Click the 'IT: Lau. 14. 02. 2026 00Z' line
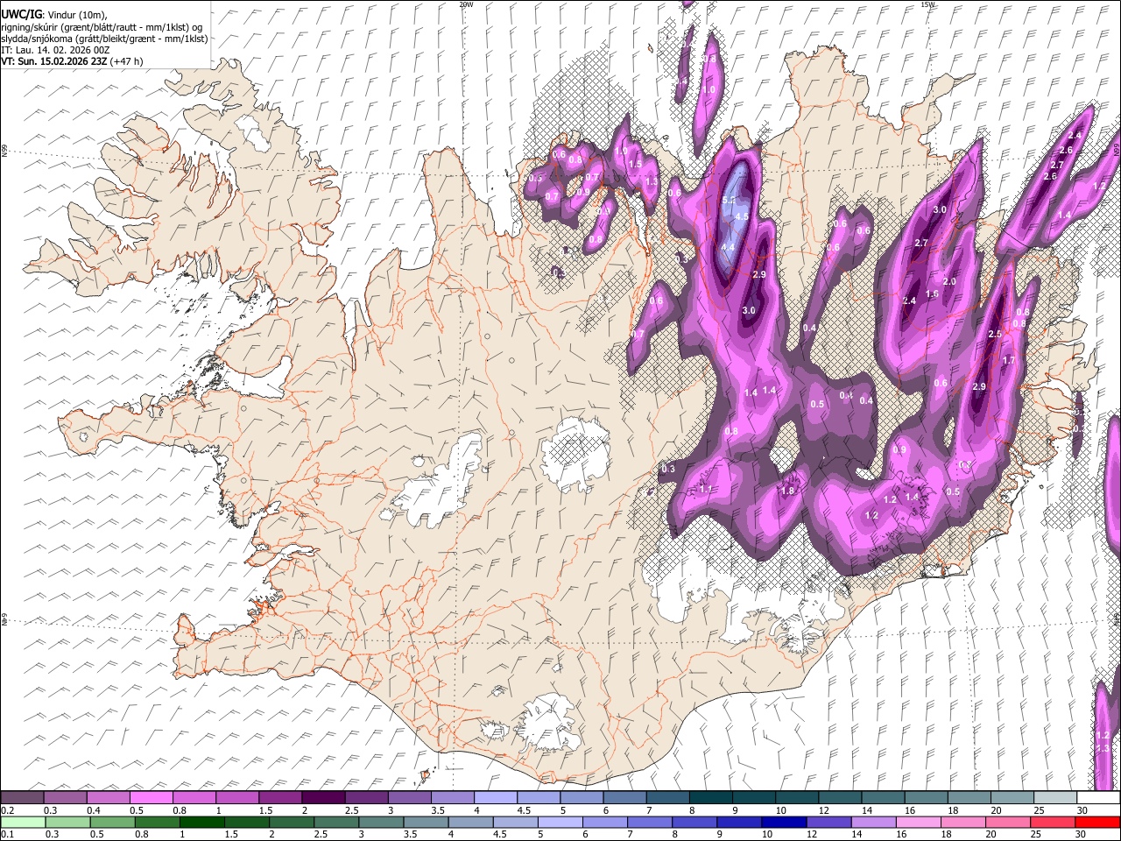Viewport: 1121px width, 841px height. click(x=56, y=50)
